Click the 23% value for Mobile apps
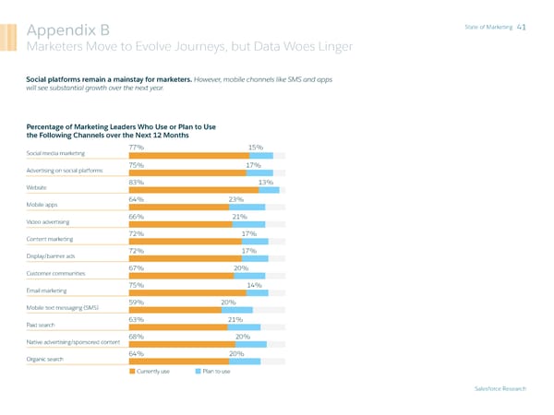Image resolution: width=554 pixels, height=415 pixels. (235, 199)
